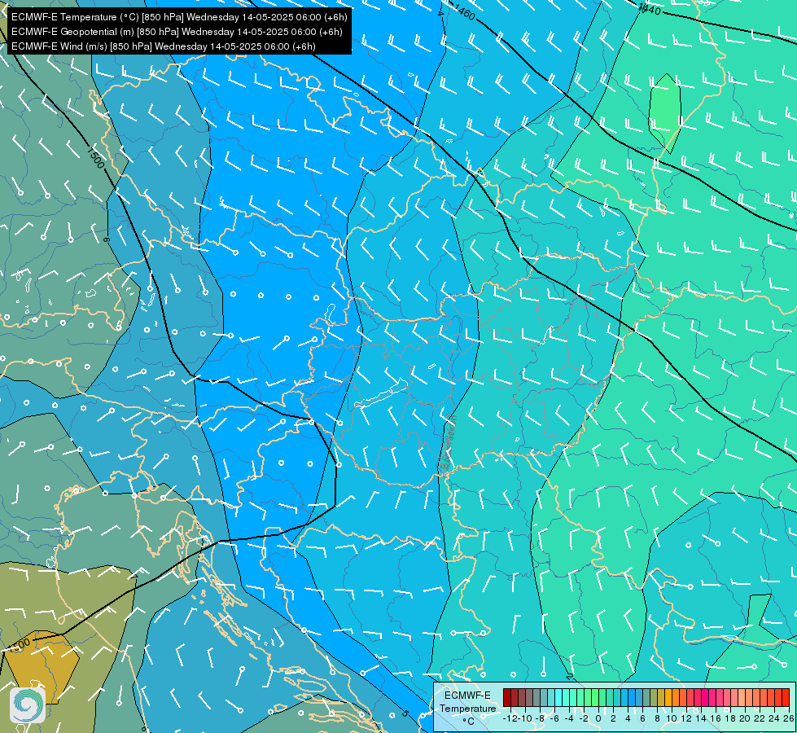Click the bright red swatch at 26 end
Image resolution: width=797 pixels, height=733 pixels.
click(786, 697)
